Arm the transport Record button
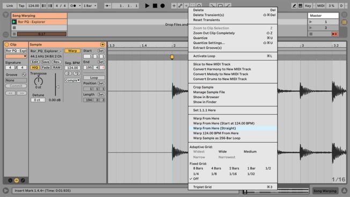The height and width of the screenshot is (197, 350). 163,6
